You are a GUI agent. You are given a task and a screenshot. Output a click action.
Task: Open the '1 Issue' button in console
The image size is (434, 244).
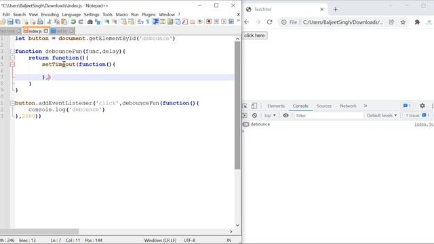[x=418, y=115]
